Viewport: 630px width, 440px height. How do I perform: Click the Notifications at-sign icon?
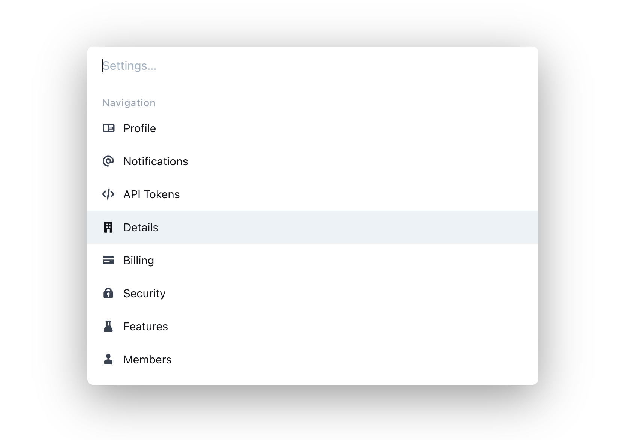click(x=108, y=161)
